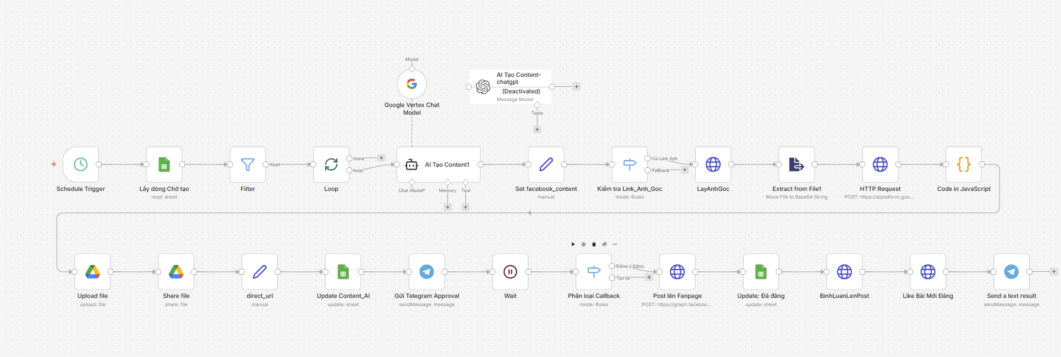Screen dimensions: 1061x357
Task: Select the Filter funnel node
Action: (x=248, y=164)
